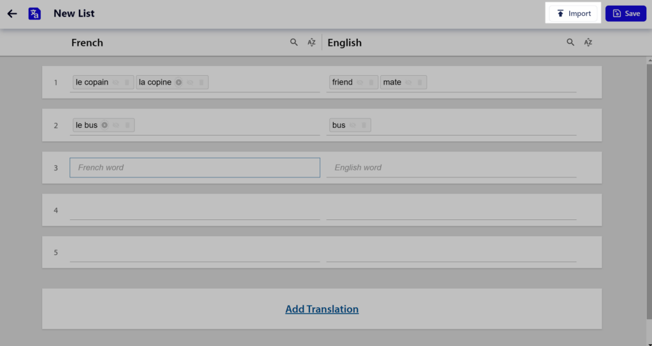
Task: Click the Add Translation link
Action: tap(322, 309)
